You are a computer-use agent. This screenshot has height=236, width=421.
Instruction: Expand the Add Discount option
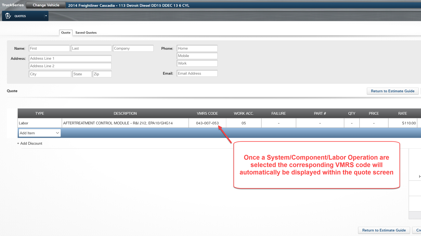30,143
